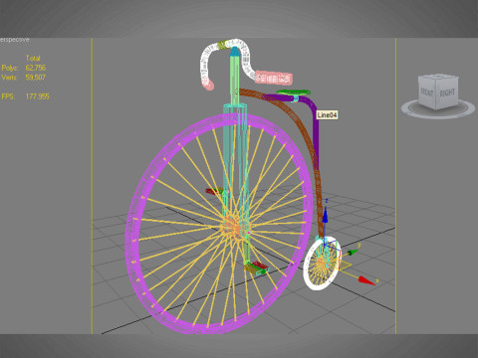This screenshot has width=478, height=358.
Task: Select the purple Line04 frame tube
Action: [316, 132]
